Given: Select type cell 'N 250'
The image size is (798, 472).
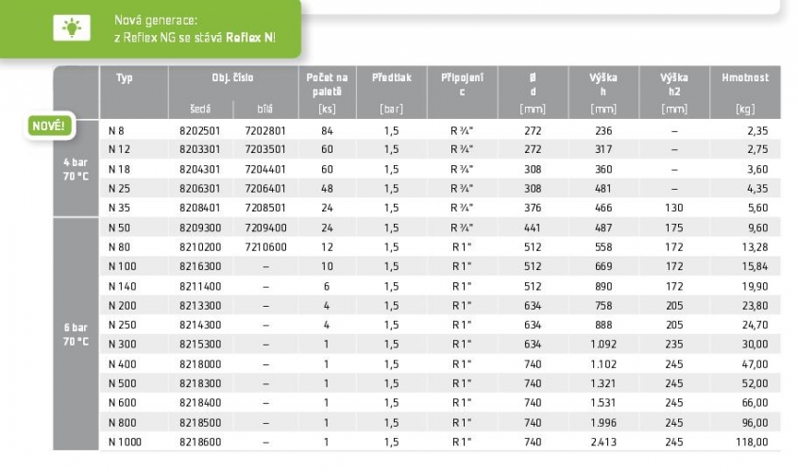Looking at the screenshot, I should pyautogui.click(x=122, y=325).
